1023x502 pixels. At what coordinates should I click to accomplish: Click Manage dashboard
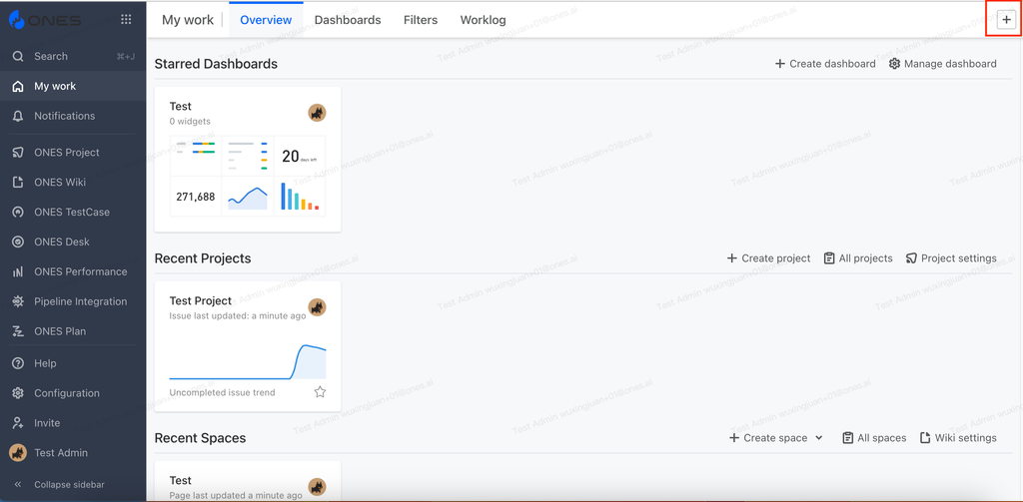(943, 64)
